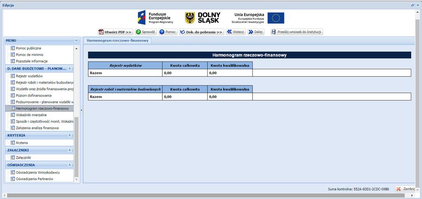Click the Suma kontrolna checksum text
422x199 pixels.
click(359, 189)
